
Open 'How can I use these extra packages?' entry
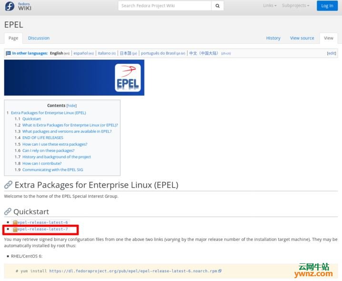[55, 144]
